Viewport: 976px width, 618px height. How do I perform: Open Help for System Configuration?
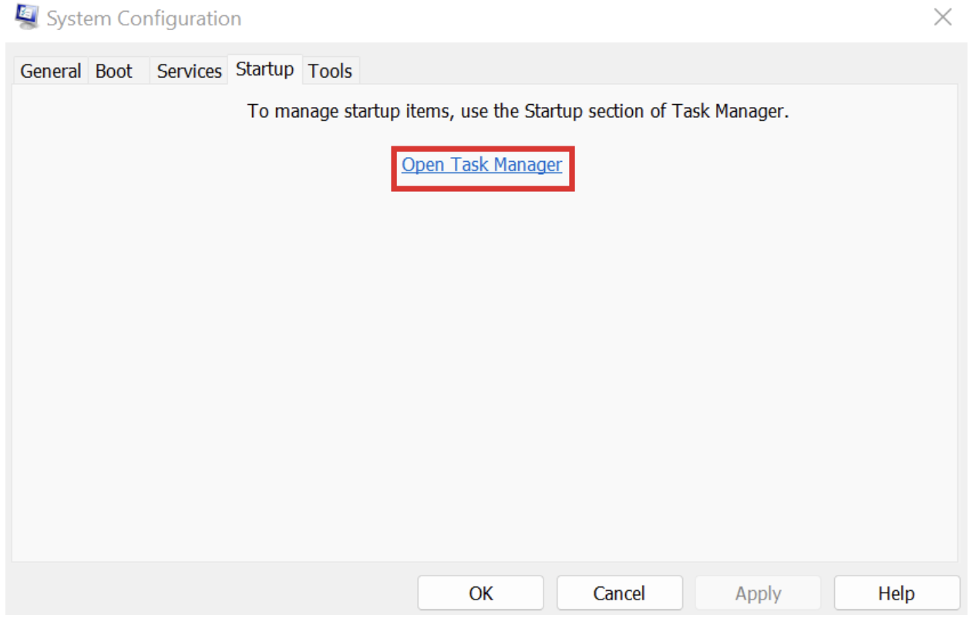point(897,593)
